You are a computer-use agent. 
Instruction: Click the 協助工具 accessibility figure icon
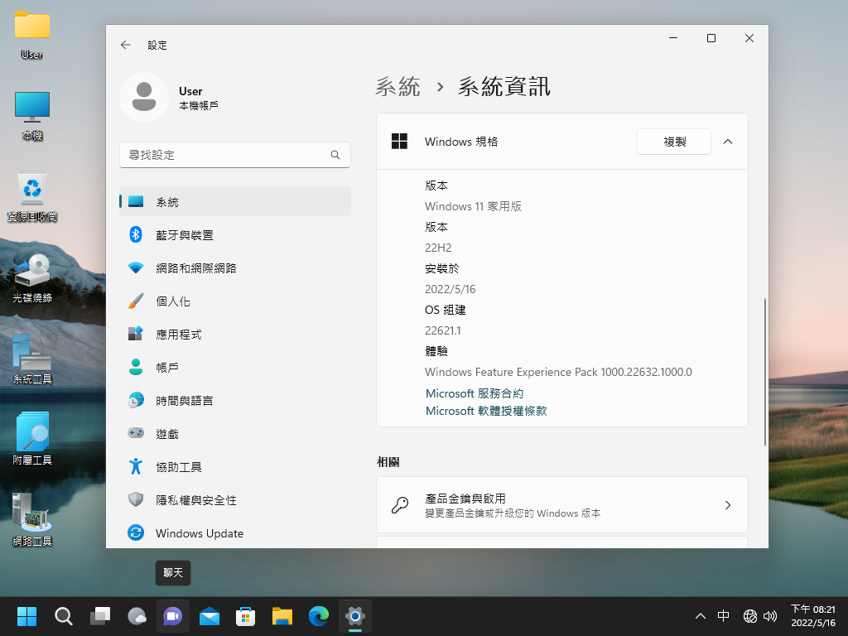(x=136, y=466)
